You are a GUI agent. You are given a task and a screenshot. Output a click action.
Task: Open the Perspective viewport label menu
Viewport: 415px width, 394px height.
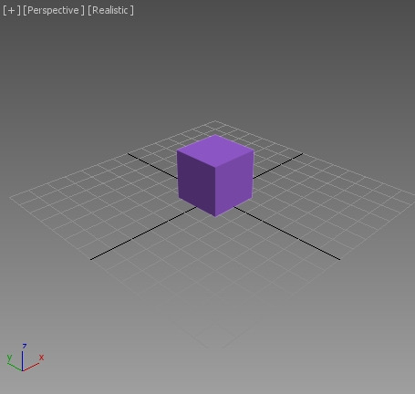pyautogui.click(x=54, y=10)
